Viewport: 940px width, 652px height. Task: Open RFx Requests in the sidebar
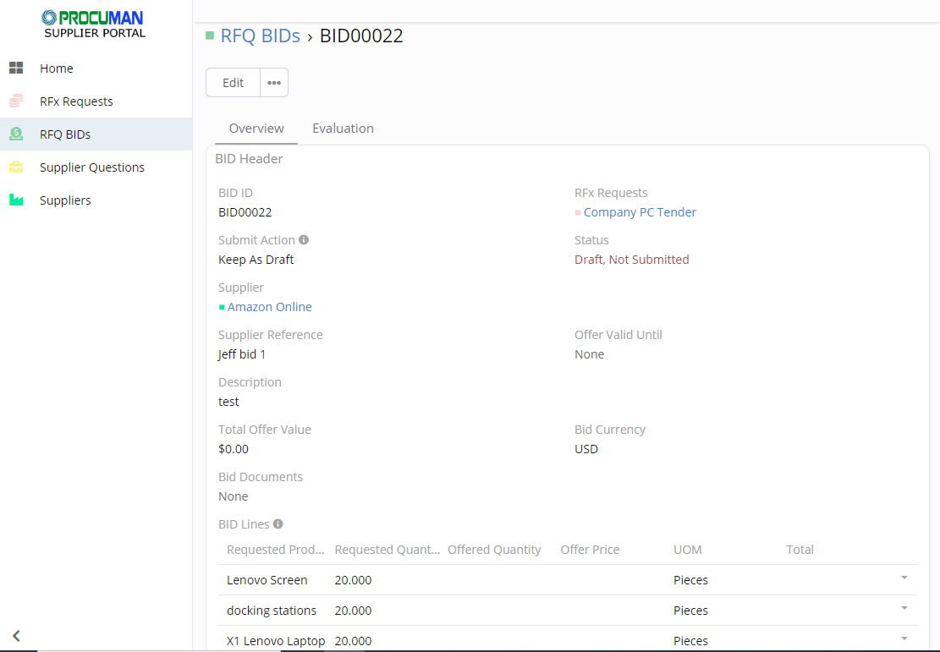click(x=96, y=101)
